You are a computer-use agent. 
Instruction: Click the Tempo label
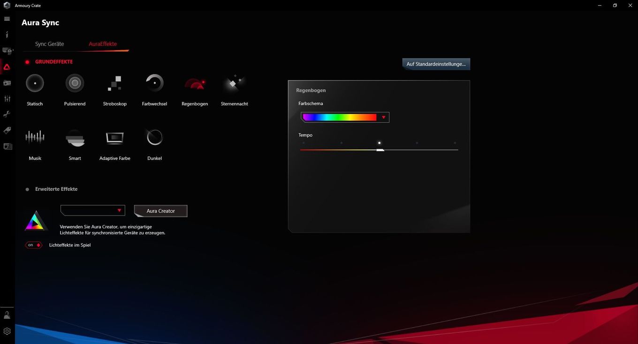click(305, 135)
